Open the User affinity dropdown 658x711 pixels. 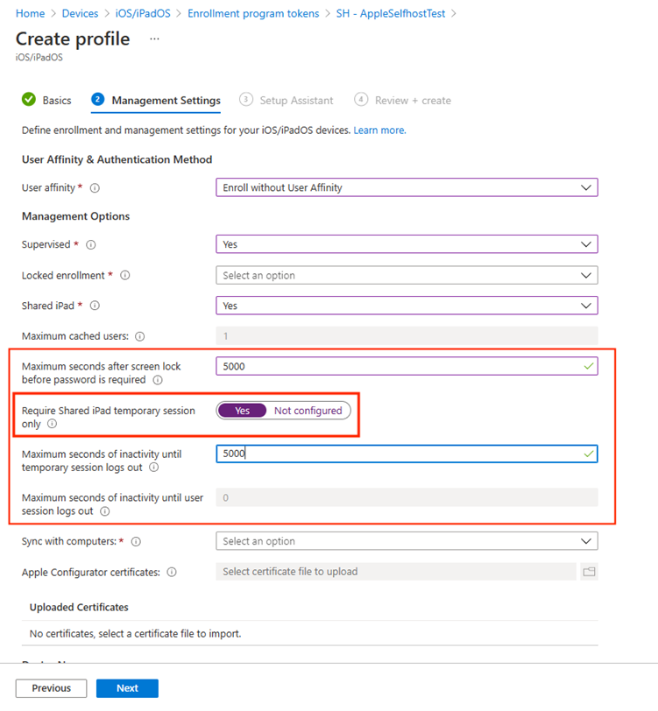pos(407,187)
